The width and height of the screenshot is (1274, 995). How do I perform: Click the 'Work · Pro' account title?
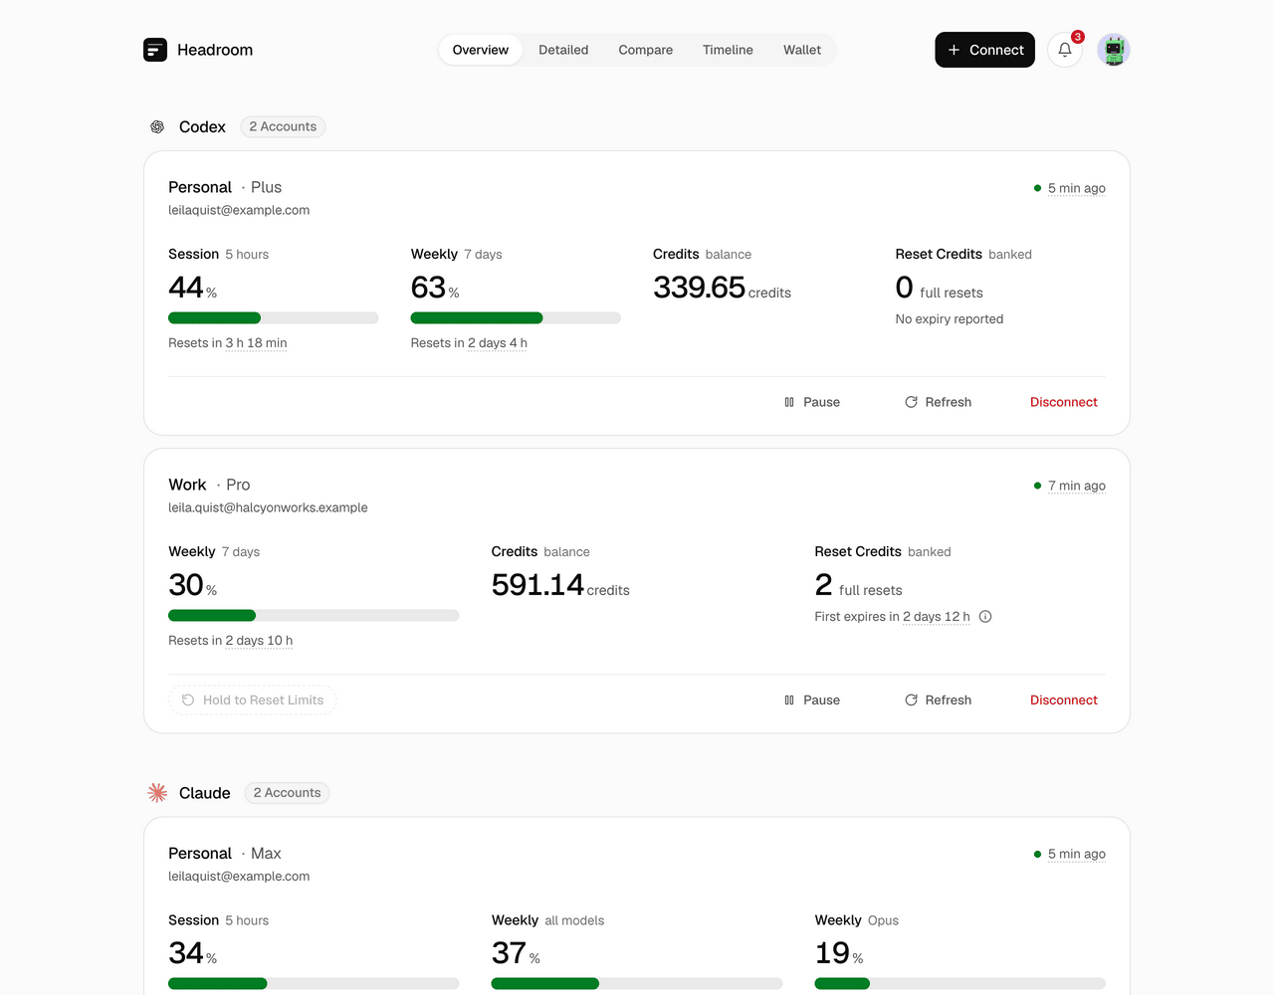tap(209, 485)
